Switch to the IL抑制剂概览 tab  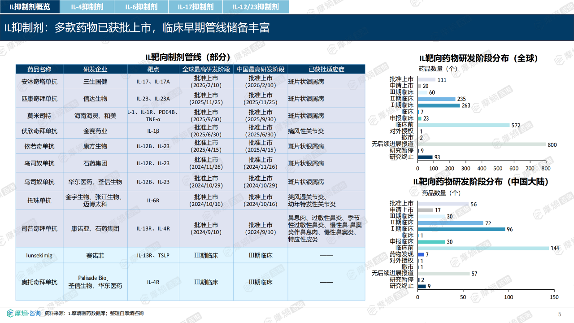point(29,7)
